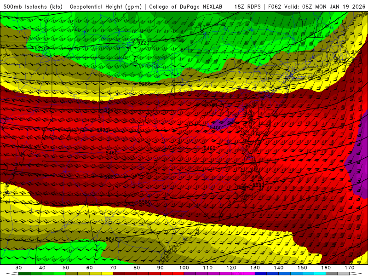This screenshot has height=276, width=368.
Task: Click 'F062 Valid: 08Z MON JAN 19 2026'
Action: pos(316,6)
